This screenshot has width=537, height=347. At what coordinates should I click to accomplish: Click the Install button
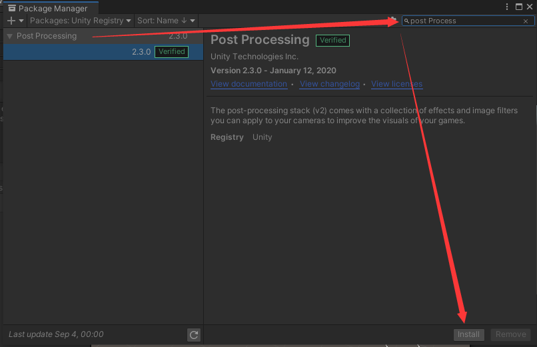point(469,334)
